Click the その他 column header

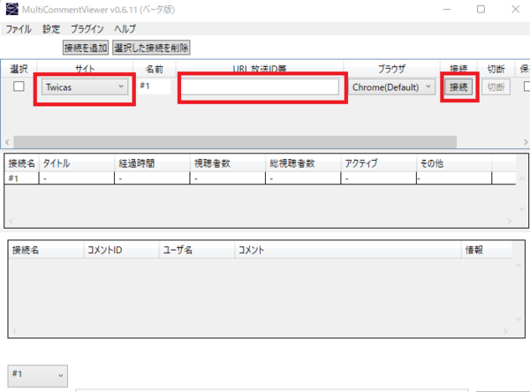[x=454, y=163]
